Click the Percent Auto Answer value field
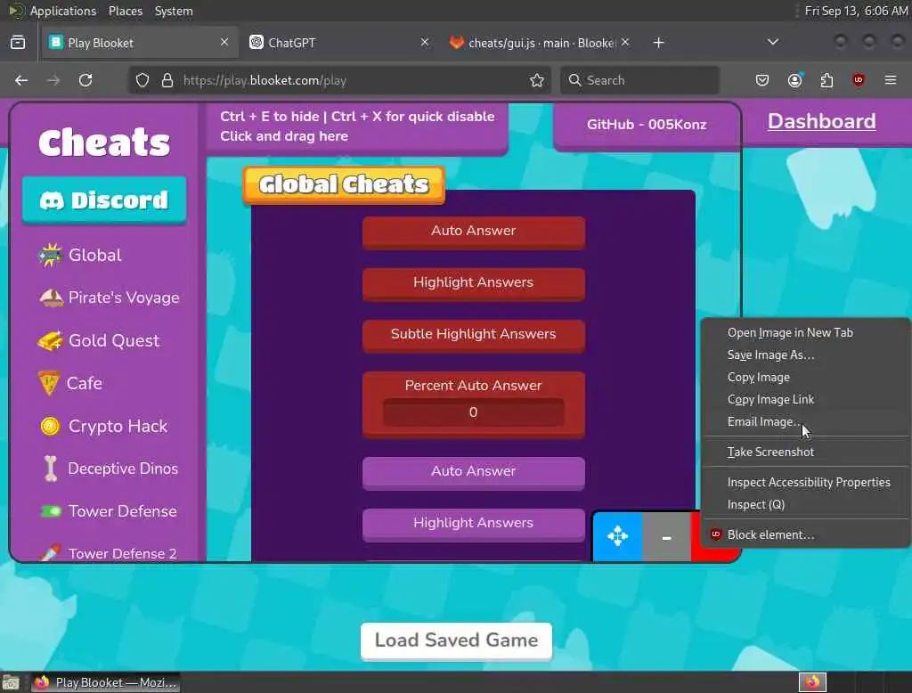Viewport: 912px width, 693px height. [x=474, y=412]
